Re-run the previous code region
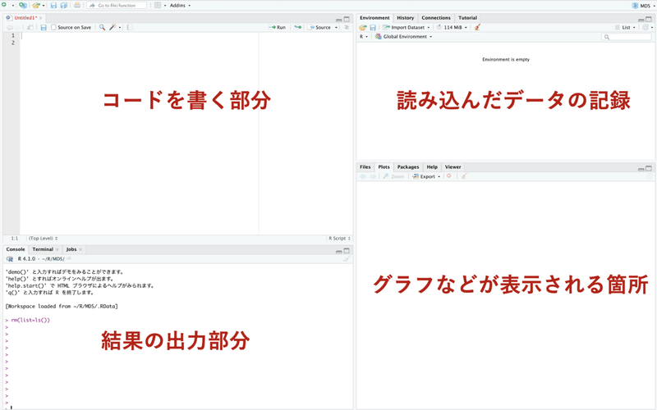Screen dimensions: 657x410 click(x=298, y=27)
